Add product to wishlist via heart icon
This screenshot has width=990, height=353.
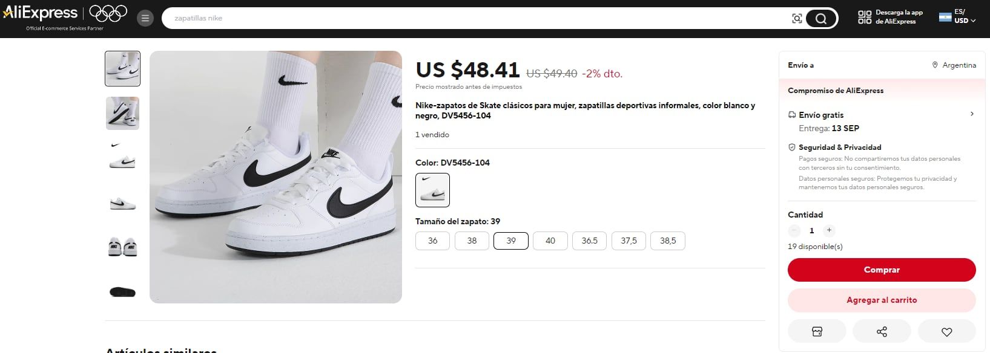(947, 331)
